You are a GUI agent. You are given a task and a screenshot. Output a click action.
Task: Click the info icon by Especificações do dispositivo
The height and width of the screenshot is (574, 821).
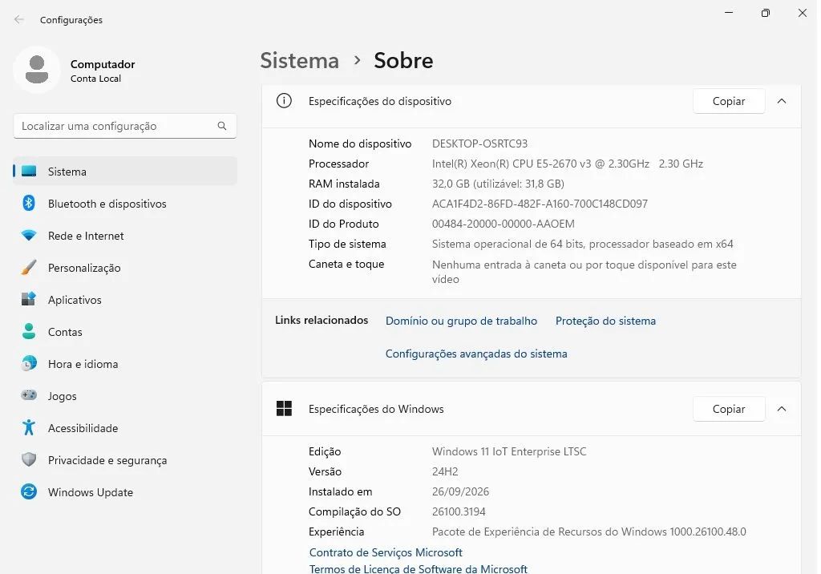pos(285,100)
